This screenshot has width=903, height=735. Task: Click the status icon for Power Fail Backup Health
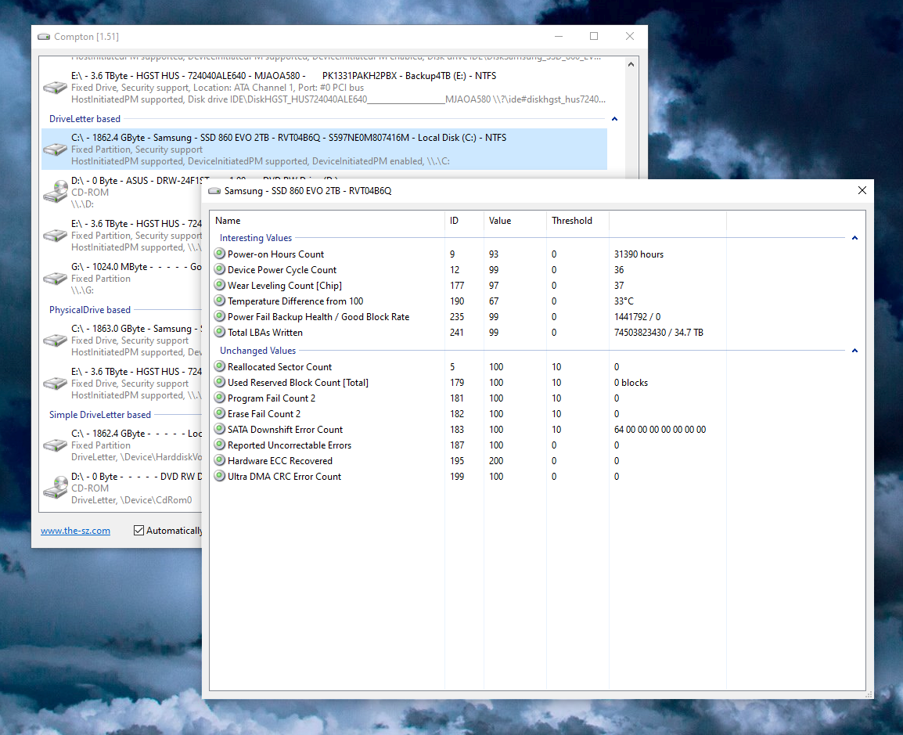coord(219,316)
